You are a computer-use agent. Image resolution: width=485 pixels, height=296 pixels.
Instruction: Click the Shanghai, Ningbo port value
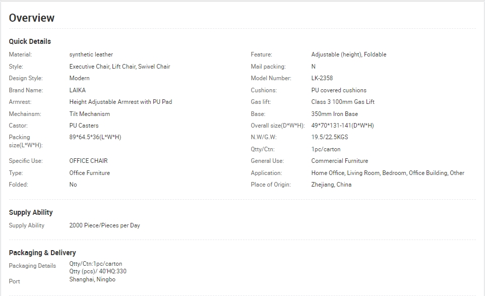(92, 279)
